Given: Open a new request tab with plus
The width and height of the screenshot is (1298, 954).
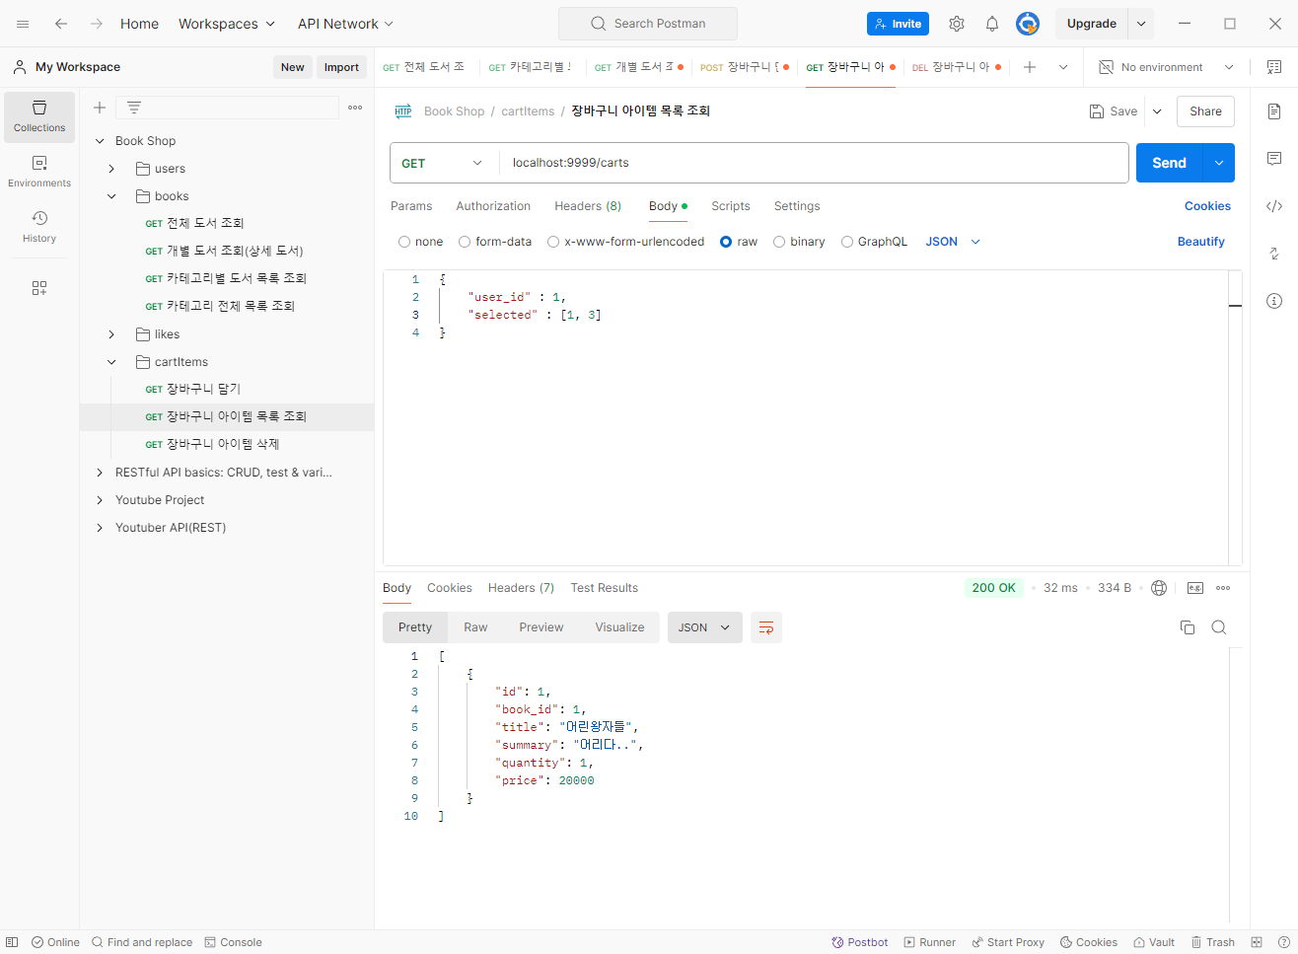Looking at the screenshot, I should click(x=1030, y=67).
